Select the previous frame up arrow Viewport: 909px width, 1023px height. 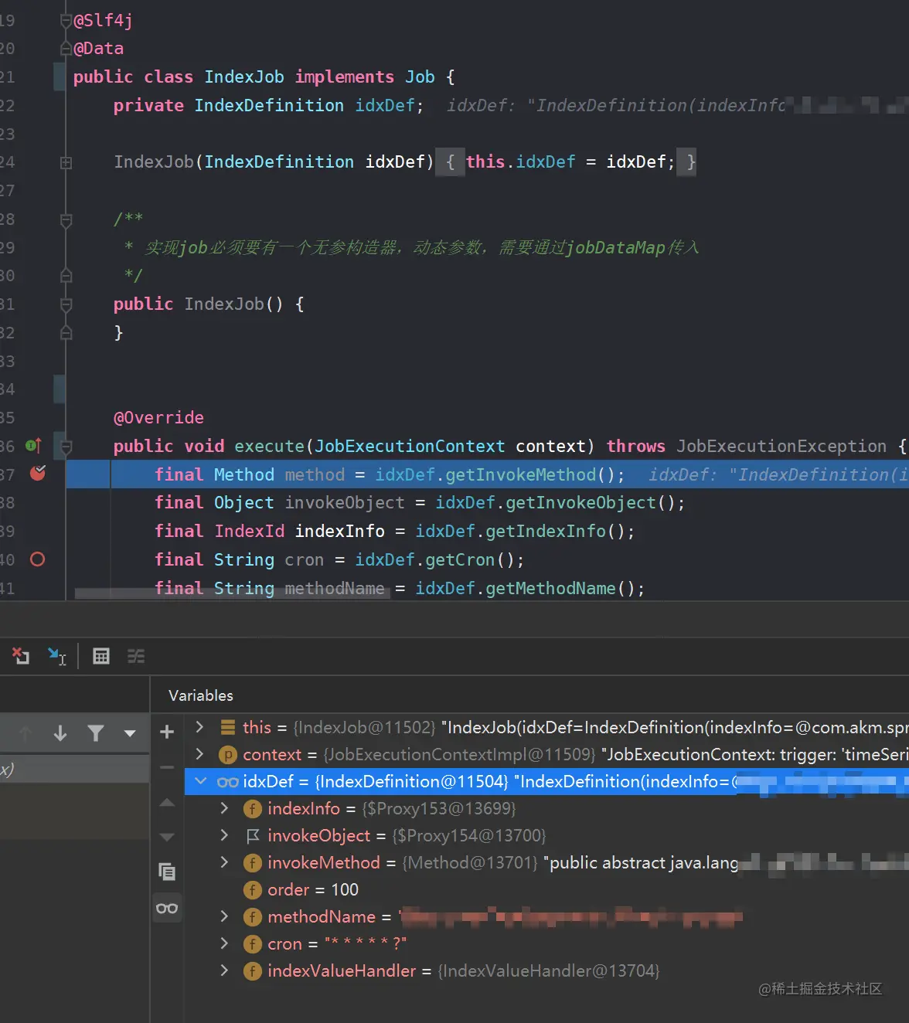pos(26,732)
